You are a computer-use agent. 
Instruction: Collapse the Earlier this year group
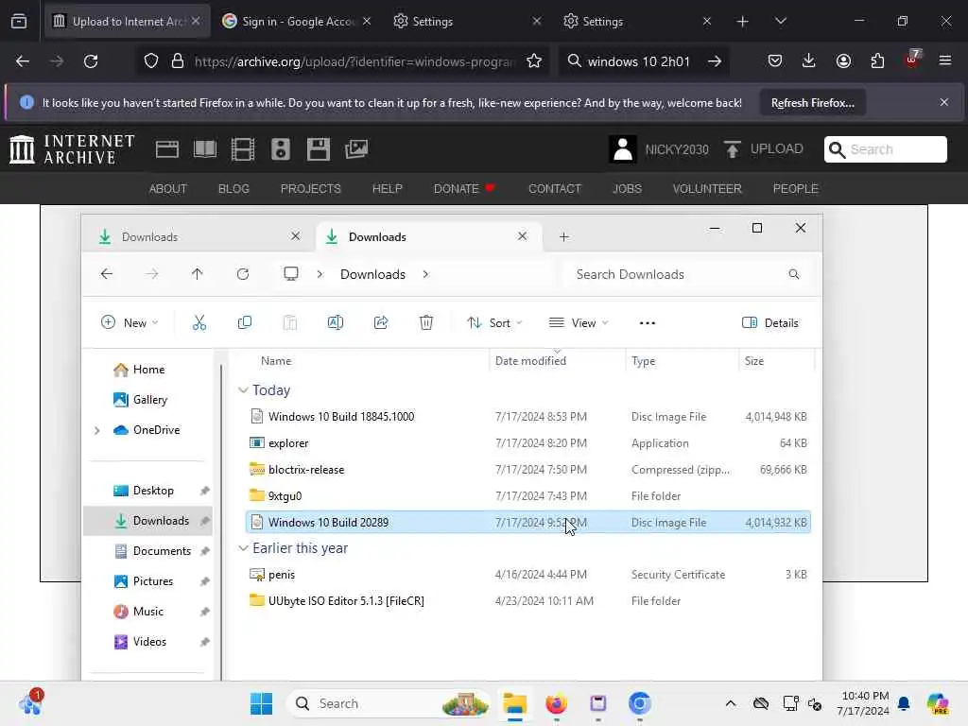[x=243, y=548]
